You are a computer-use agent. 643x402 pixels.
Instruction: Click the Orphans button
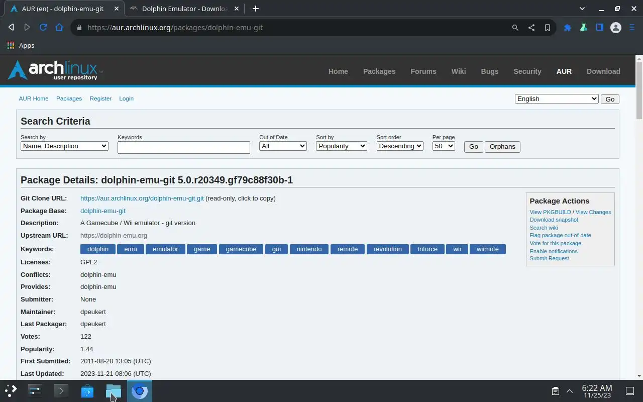click(502, 147)
